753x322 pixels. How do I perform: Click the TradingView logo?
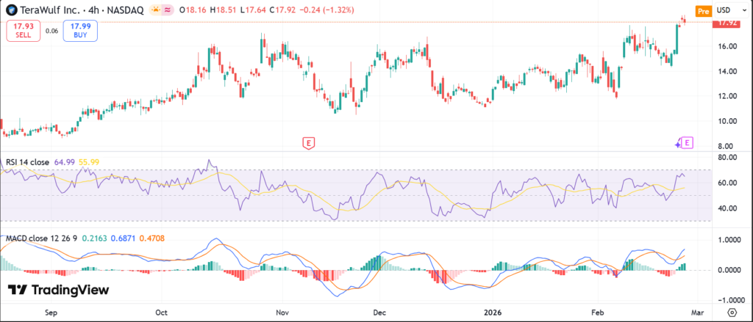coord(58,290)
